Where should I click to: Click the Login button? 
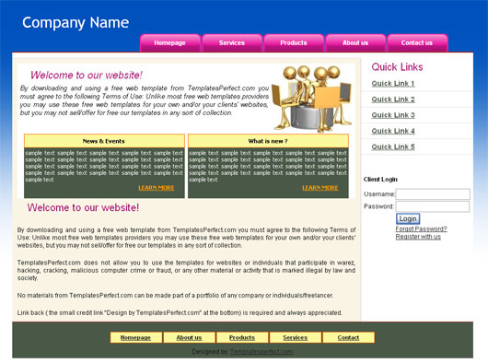coord(408,218)
